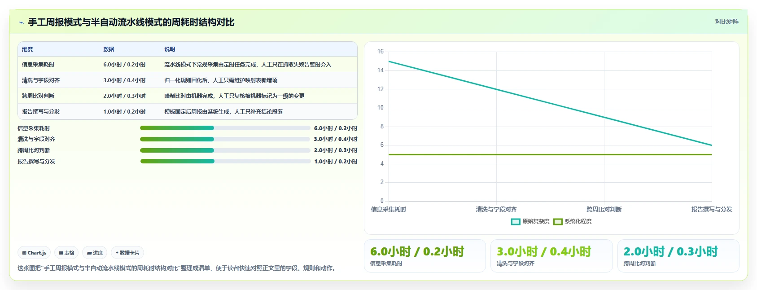Click bold value 1.0小时 / 0.2小时 after progress bar
Viewport: 757px width, 290px height.
pos(336,162)
